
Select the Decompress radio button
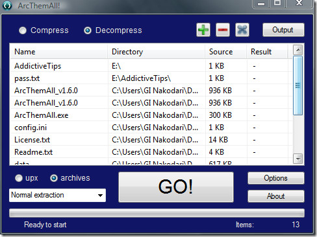tap(88, 30)
